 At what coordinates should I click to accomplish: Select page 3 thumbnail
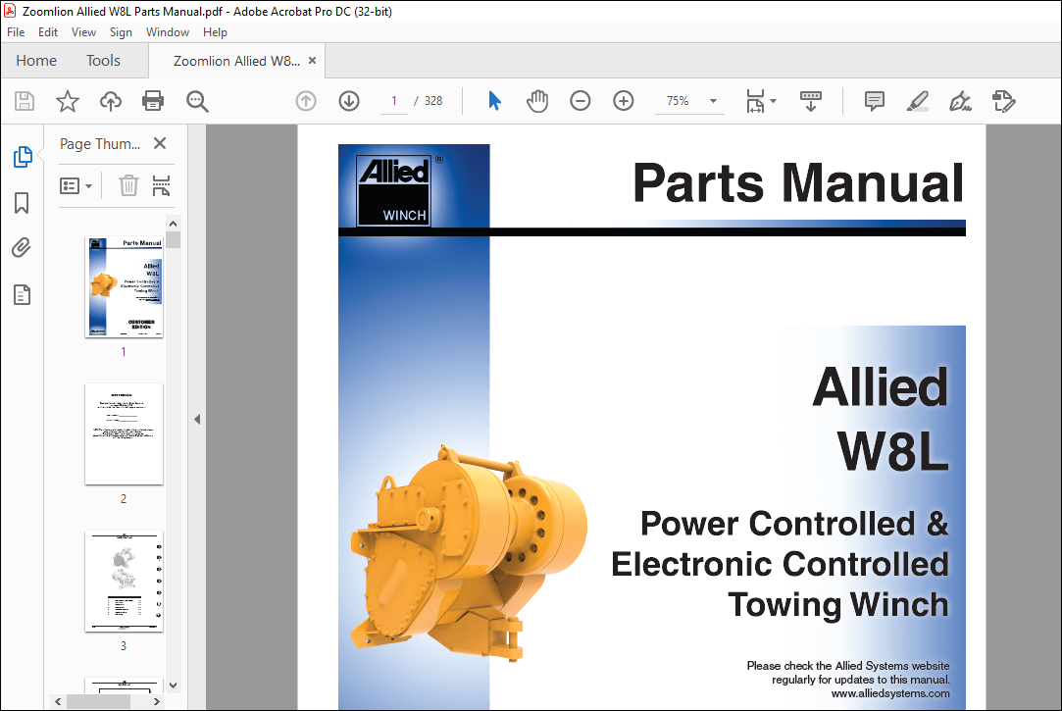(124, 581)
